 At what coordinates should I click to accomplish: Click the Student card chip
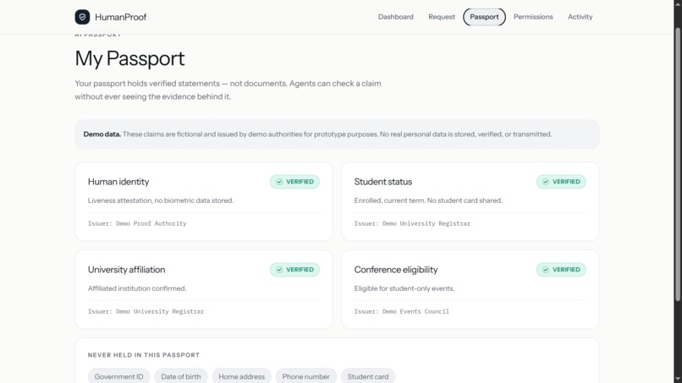368,376
